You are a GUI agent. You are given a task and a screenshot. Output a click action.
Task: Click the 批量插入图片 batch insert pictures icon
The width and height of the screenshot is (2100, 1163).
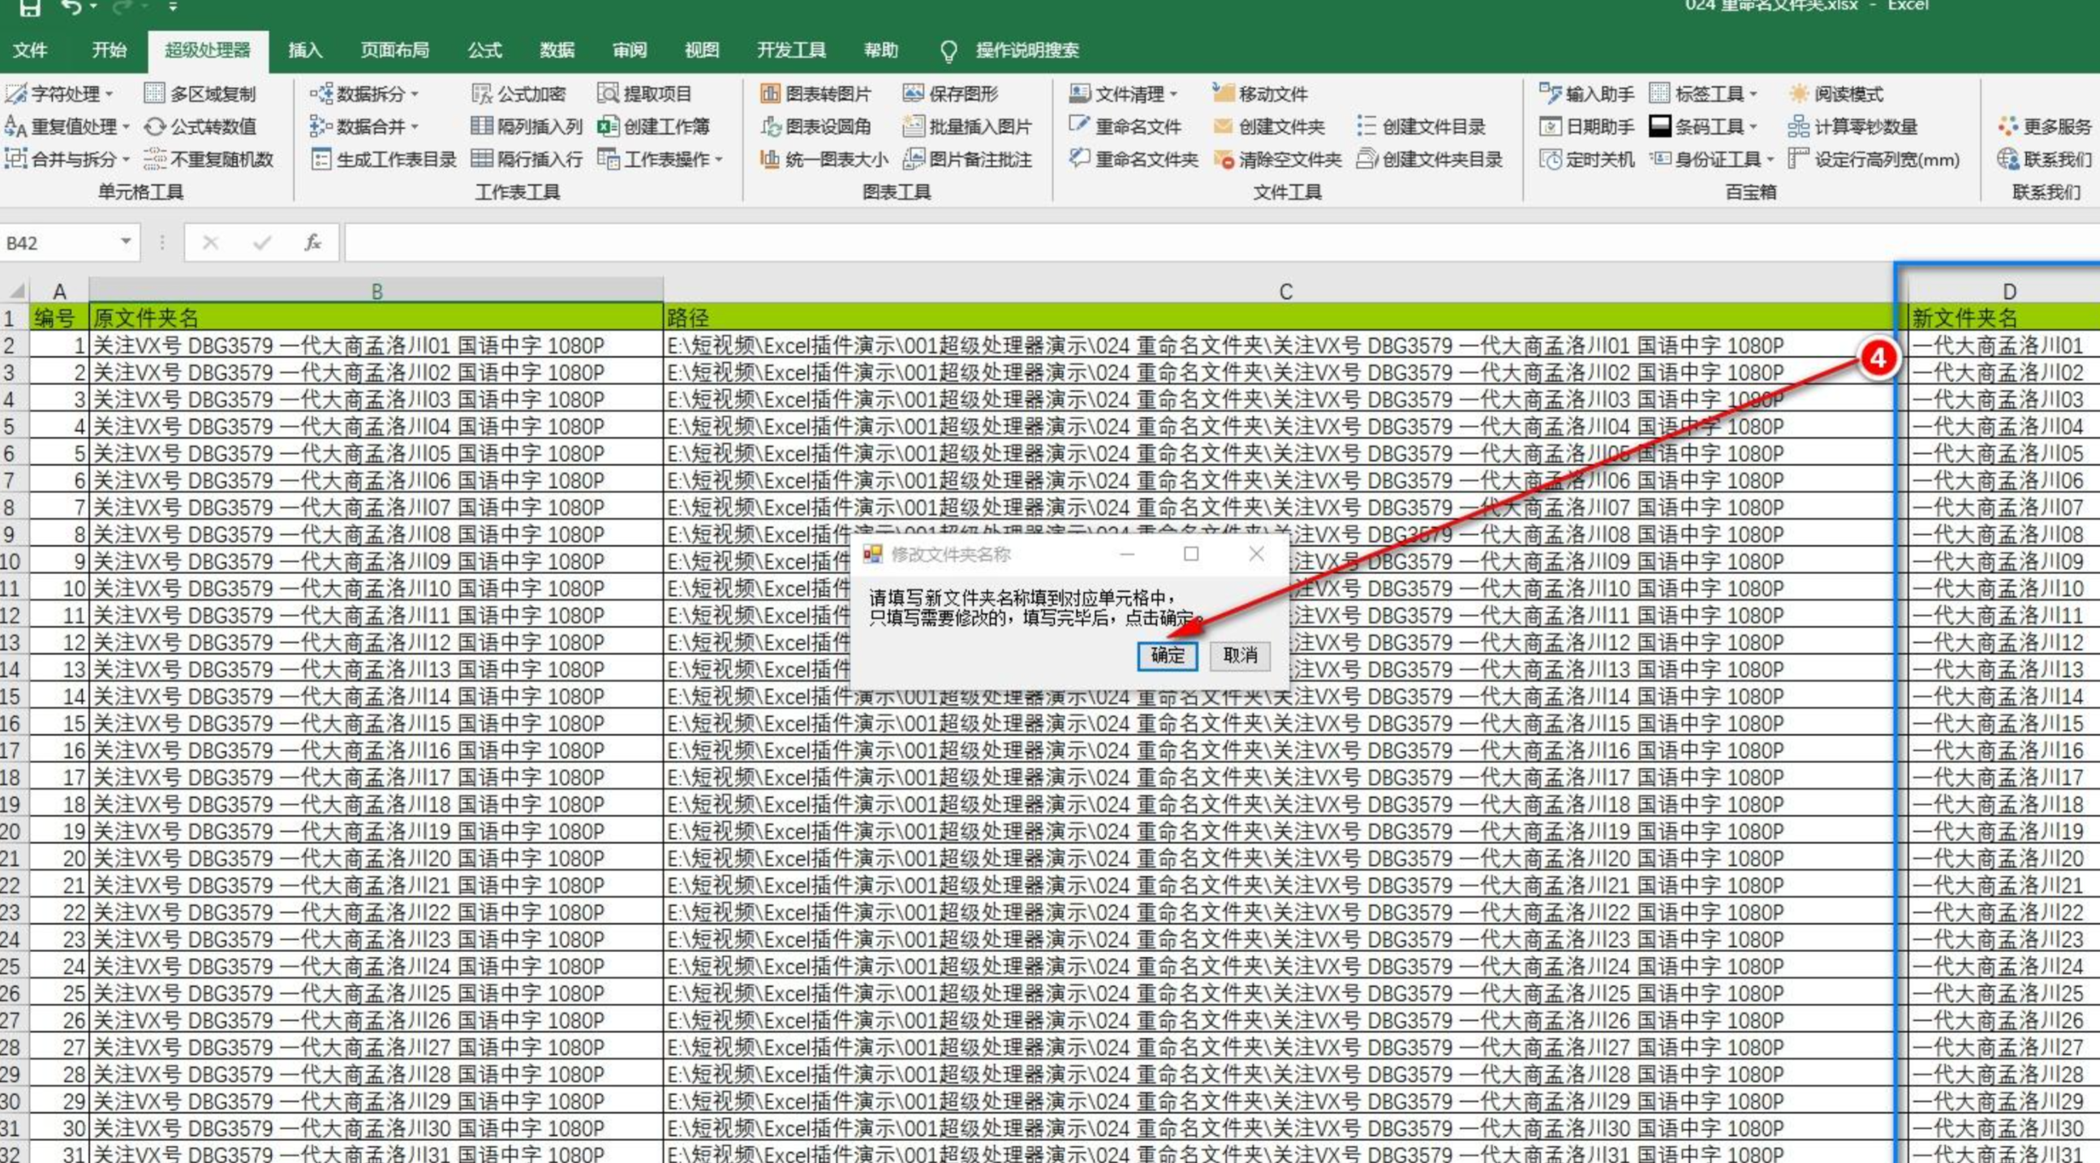pyautogui.click(x=914, y=127)
